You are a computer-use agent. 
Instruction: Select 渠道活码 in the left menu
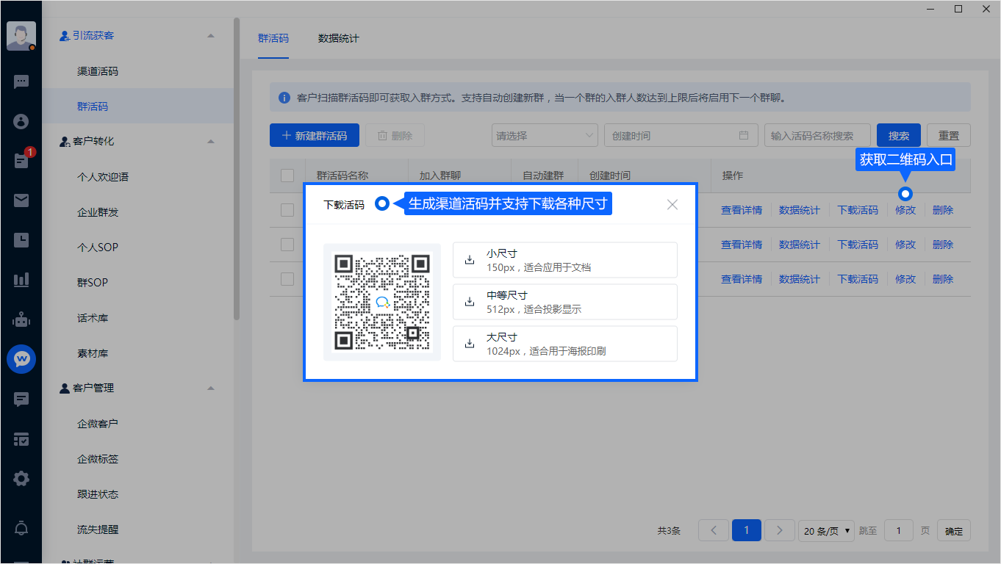point(98,71)
